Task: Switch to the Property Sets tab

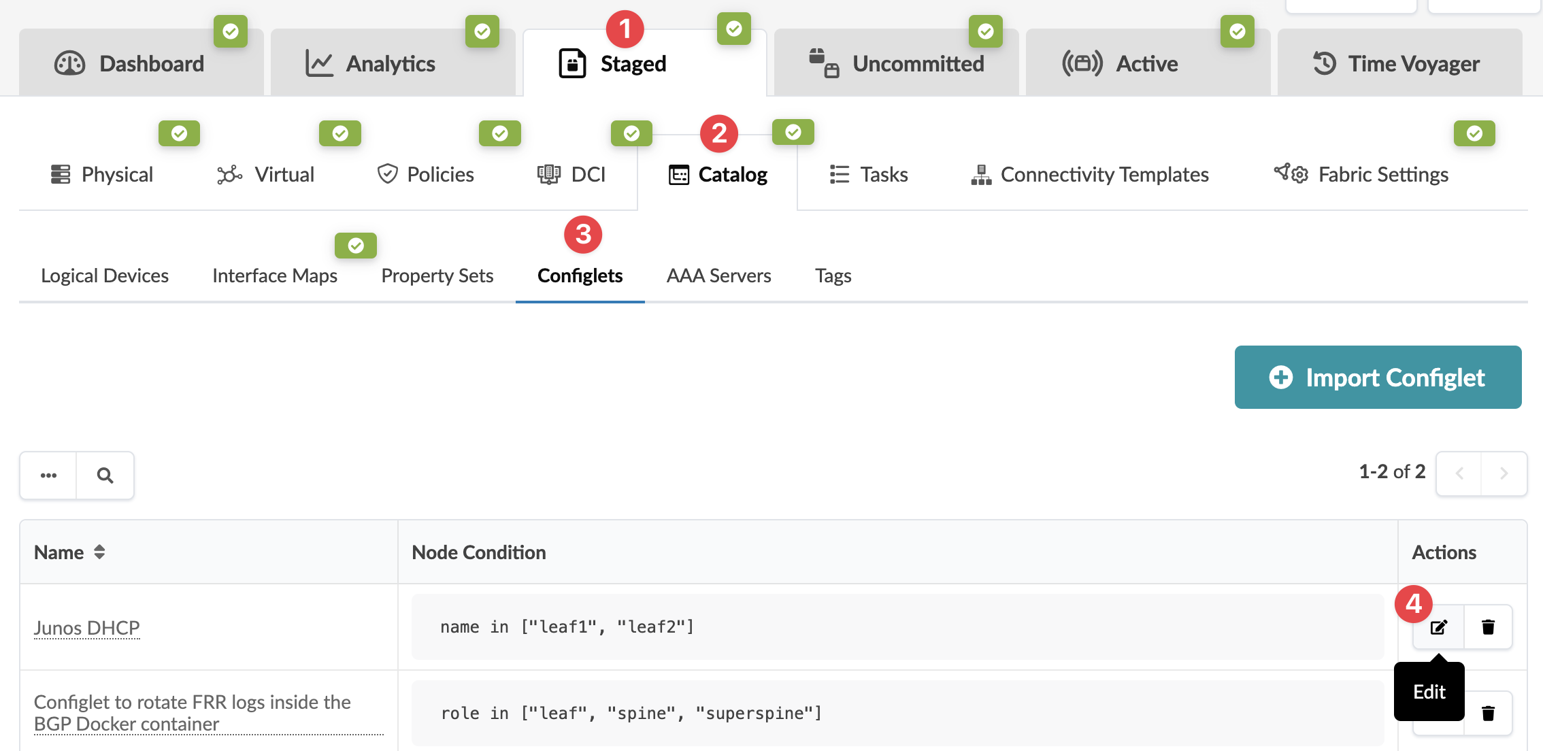Action: click(x=437, y=276)
